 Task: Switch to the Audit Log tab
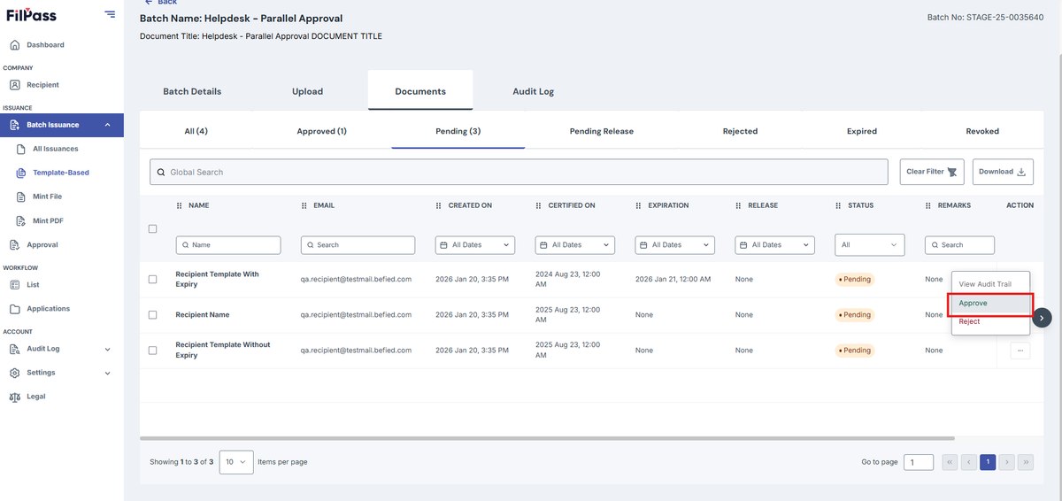tap(533, 91)
